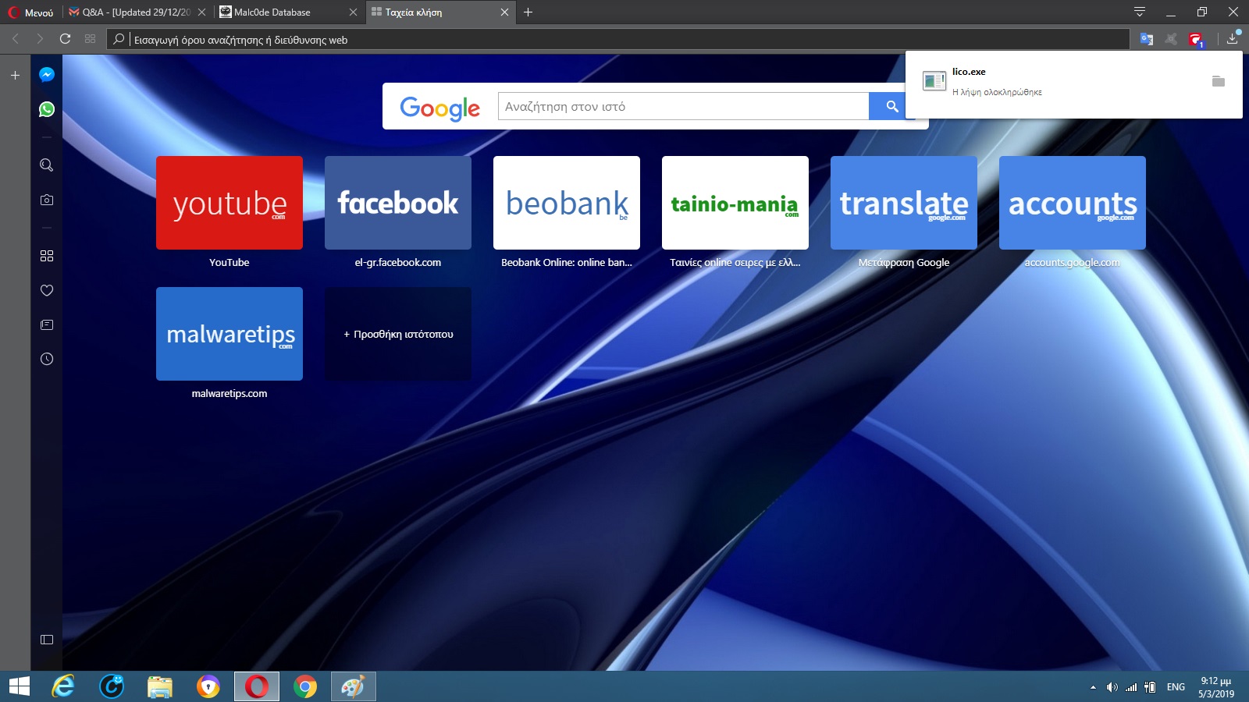Viewport: 1249px width, 702px height.
Task: Show hidden system tray icons
Action: pos(1093,687)
